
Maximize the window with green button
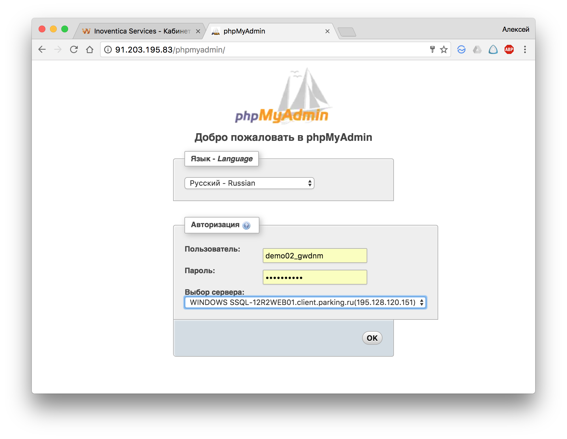click(x=65, y=29)
